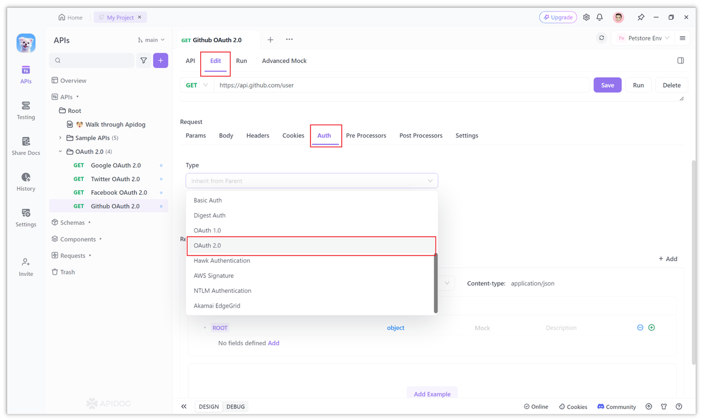The height and width of the screenshot is (420, 702).
Task: Expand the Requests section
Action: click(90, 256)
